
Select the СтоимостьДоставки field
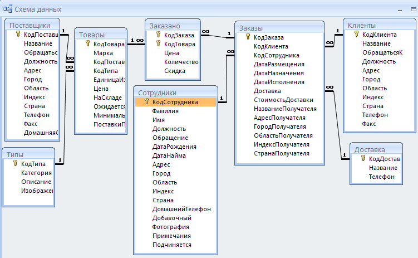point(283,100)
